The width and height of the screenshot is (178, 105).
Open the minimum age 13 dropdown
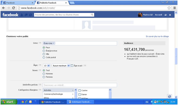pos(47,66)
